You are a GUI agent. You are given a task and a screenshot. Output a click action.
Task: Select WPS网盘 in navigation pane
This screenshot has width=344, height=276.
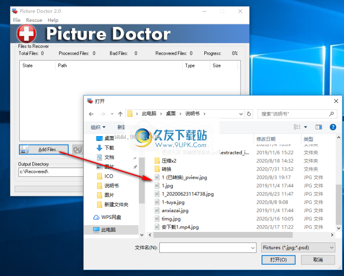(111, 217)
